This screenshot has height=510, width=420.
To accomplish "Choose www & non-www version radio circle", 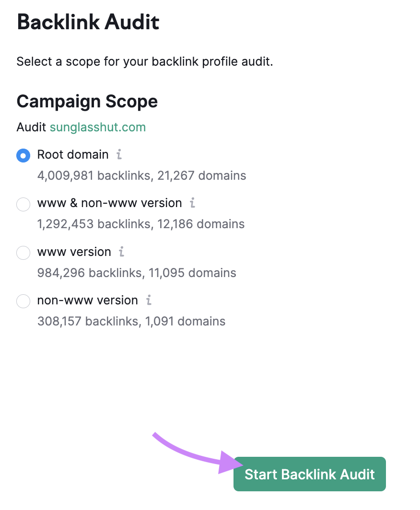I will 23,204.
